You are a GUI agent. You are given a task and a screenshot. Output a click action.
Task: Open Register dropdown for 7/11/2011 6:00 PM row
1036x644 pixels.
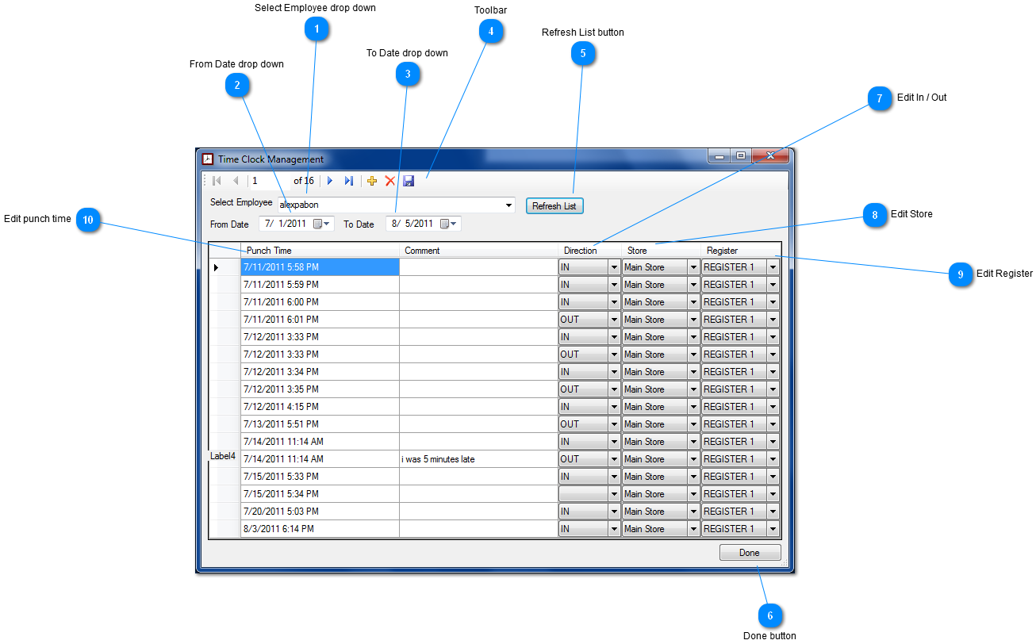coord(773,302)
